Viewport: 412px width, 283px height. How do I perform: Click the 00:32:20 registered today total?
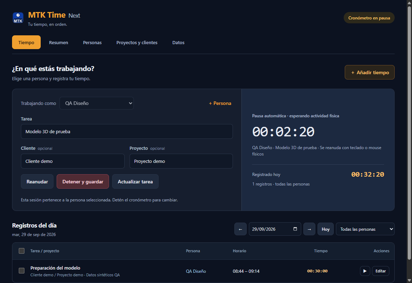[x=368, y=175]
